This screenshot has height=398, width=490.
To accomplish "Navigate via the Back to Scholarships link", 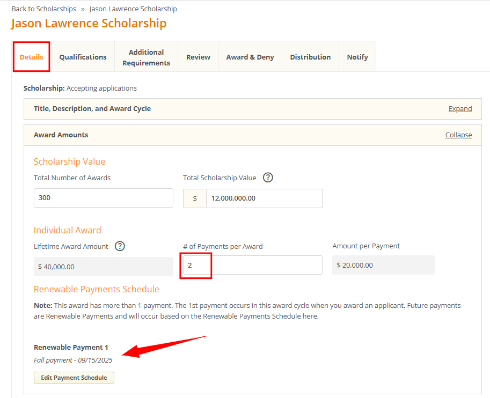I will [x=43, y=9].
